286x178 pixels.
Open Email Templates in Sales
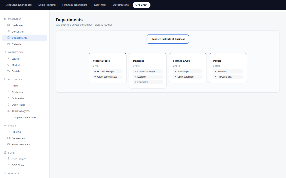(x=25, y=145)
